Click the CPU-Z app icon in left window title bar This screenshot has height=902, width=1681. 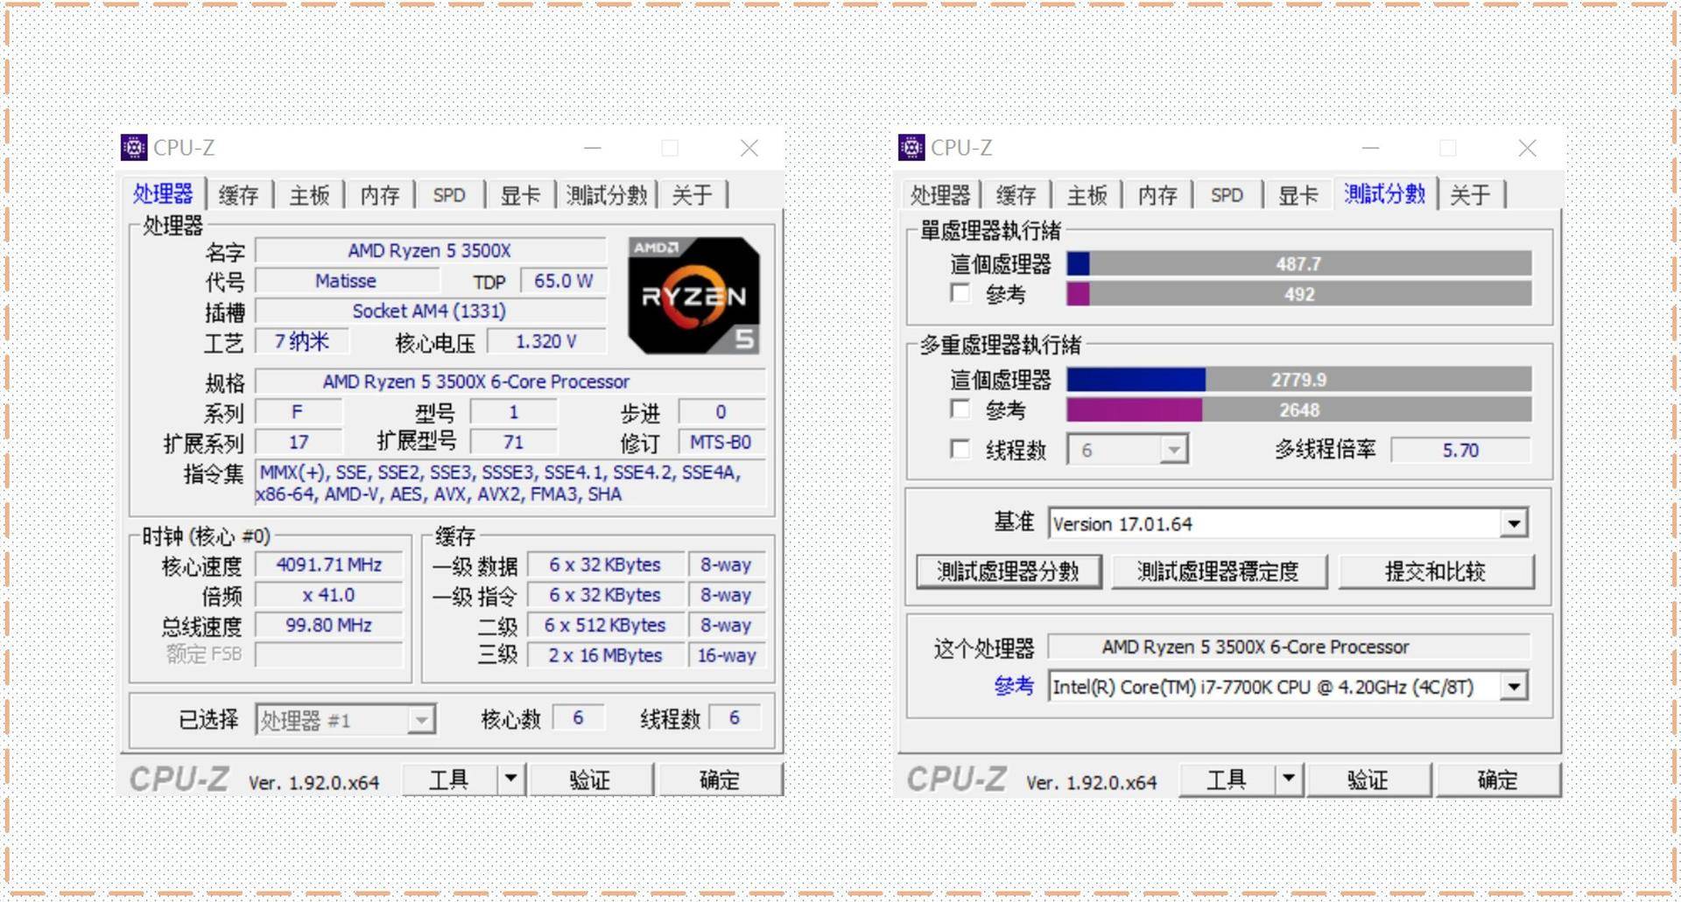click(x=134, y=148)
